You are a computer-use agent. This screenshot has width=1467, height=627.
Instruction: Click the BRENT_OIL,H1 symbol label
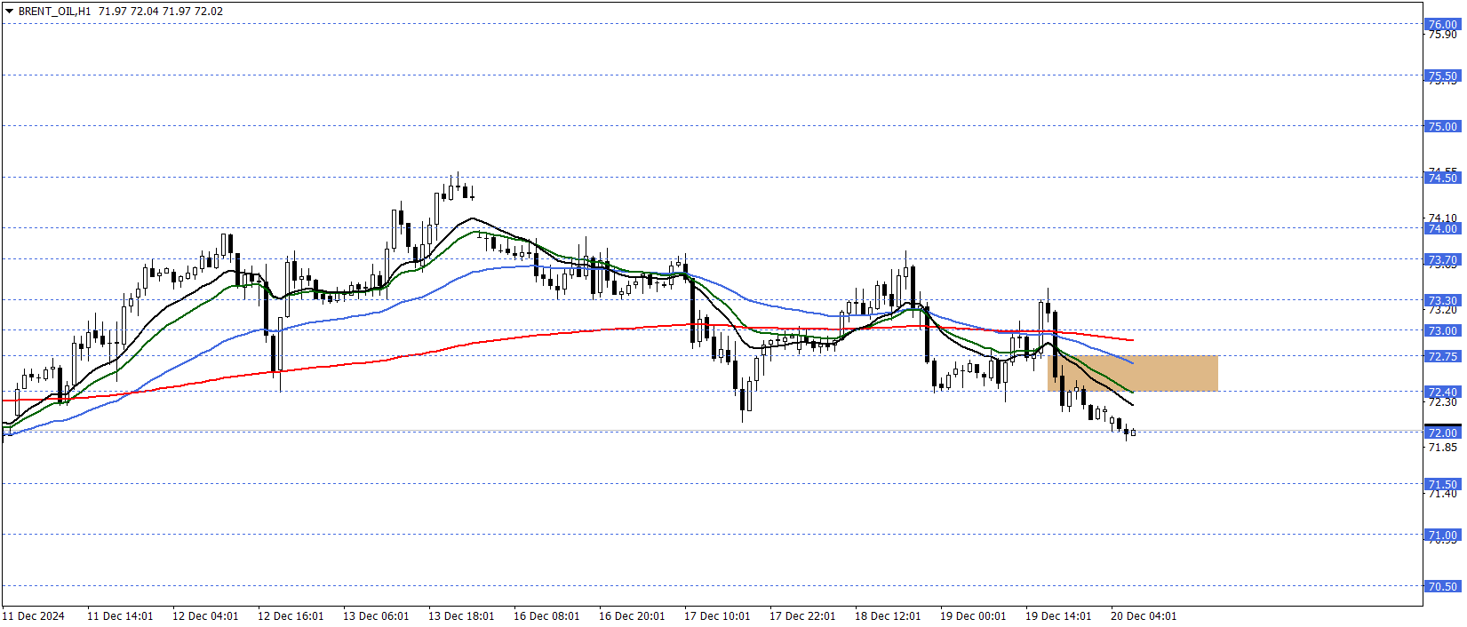54,12
